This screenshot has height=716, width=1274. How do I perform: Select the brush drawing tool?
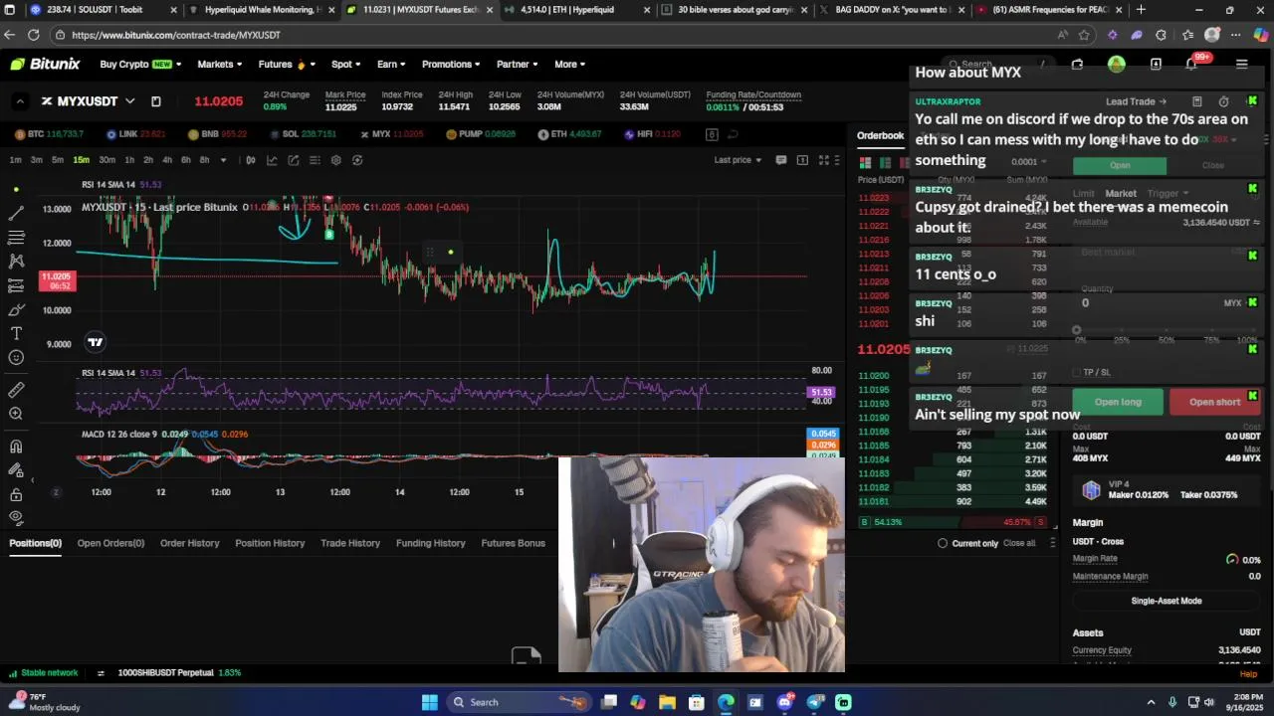tap(16, 309)
